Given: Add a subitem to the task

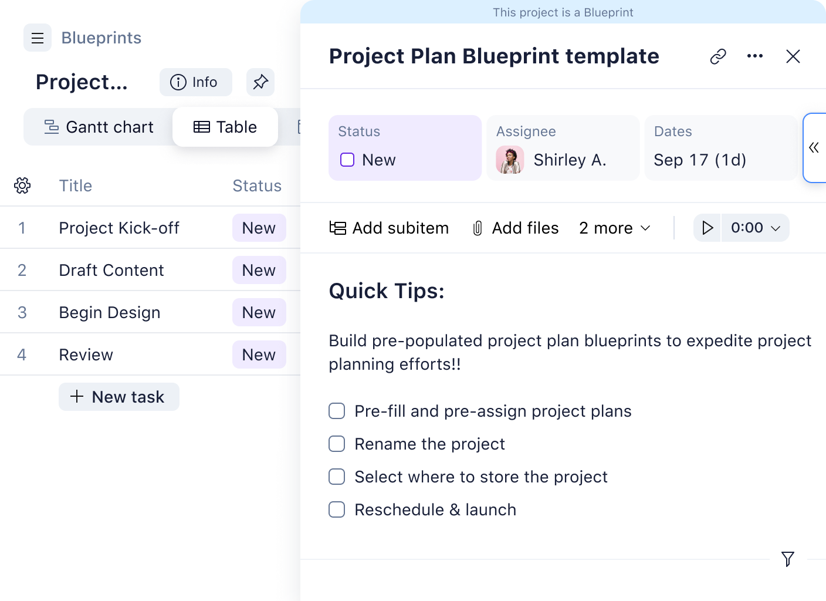Looking at the screenshot, I should (389, 228).
